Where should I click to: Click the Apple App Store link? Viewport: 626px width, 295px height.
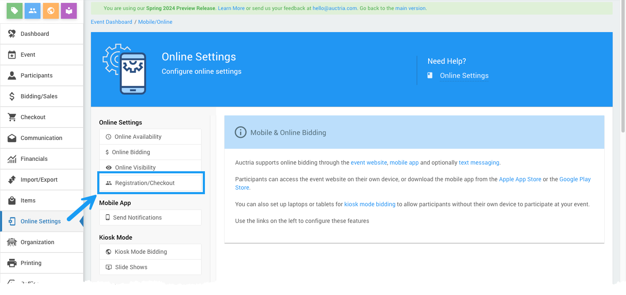pyautogui.click(x=520, y=179)
